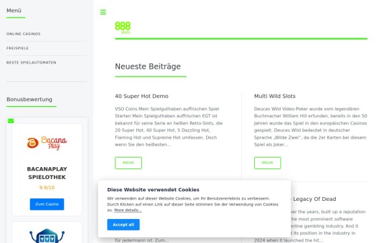The height and width of the screenshot is (243, 389).
Task: Open More details cookie link
Action: click(128, 210)
